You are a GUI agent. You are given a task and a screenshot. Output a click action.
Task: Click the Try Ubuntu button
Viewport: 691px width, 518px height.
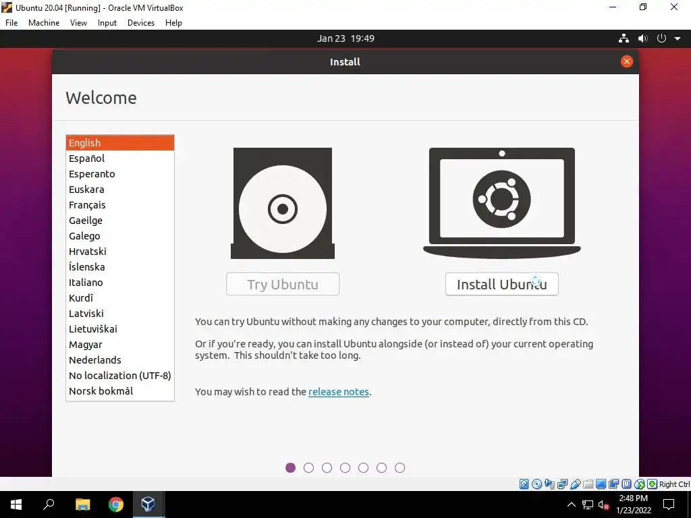[283, 284]
